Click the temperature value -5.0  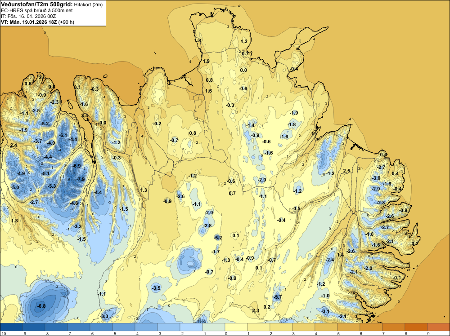pos(15,187)
